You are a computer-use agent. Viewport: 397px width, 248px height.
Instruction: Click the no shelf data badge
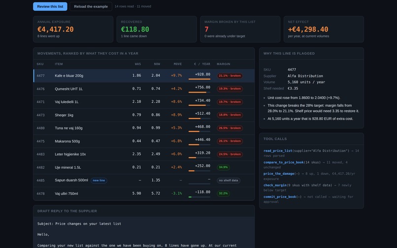[229, 181]
